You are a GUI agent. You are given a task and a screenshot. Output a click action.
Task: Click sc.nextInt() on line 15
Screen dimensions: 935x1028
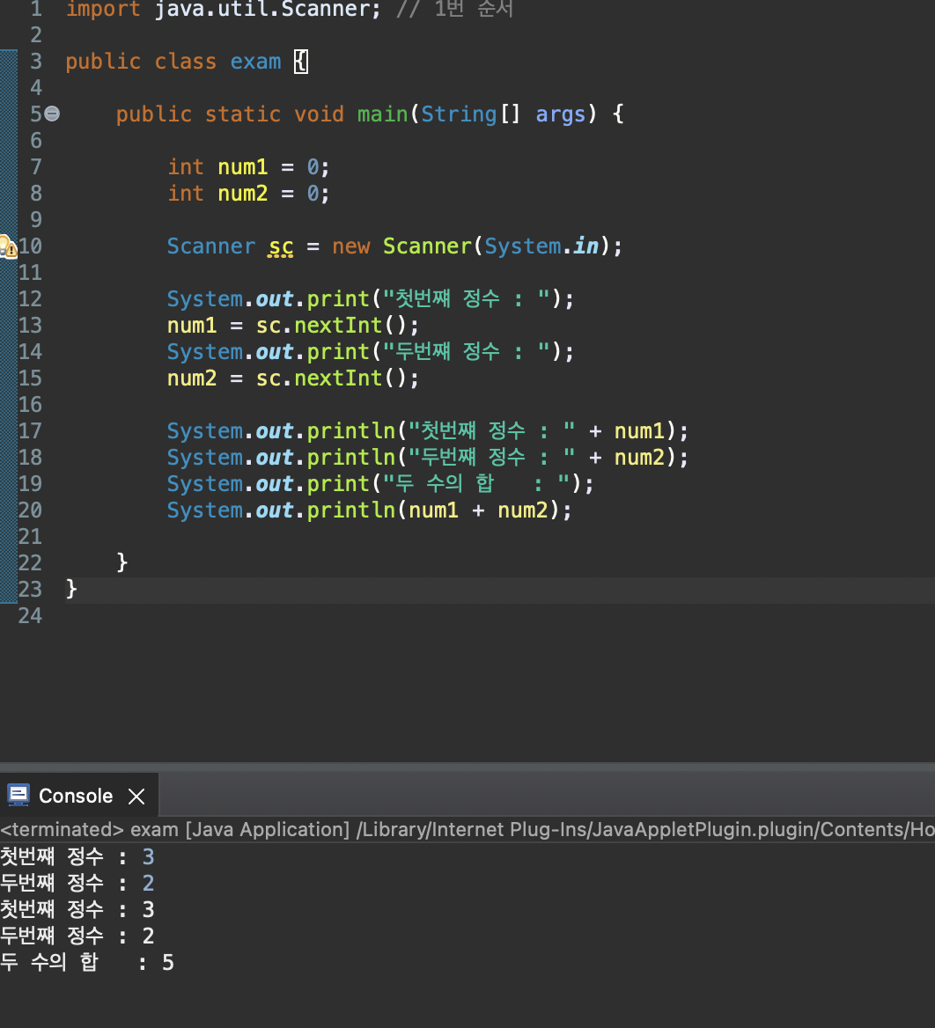coord(331,378)
